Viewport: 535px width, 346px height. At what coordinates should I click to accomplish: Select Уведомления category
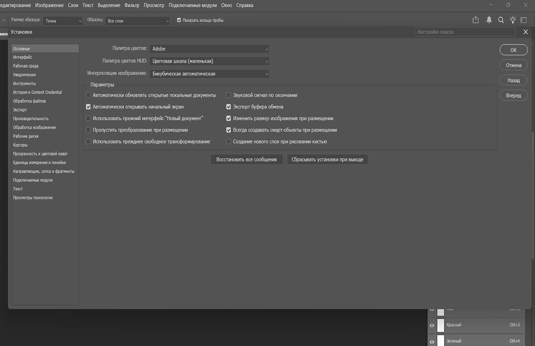pyautogui.click(x=24, y=75)
